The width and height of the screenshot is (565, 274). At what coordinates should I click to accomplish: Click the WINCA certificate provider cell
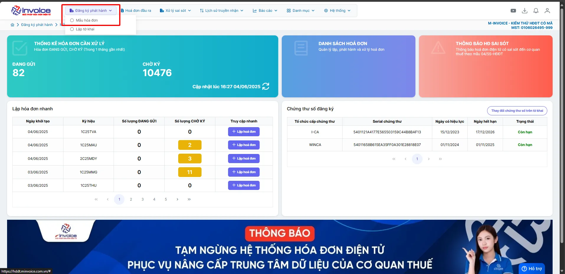pyautogui.click(x=315, y=145)
